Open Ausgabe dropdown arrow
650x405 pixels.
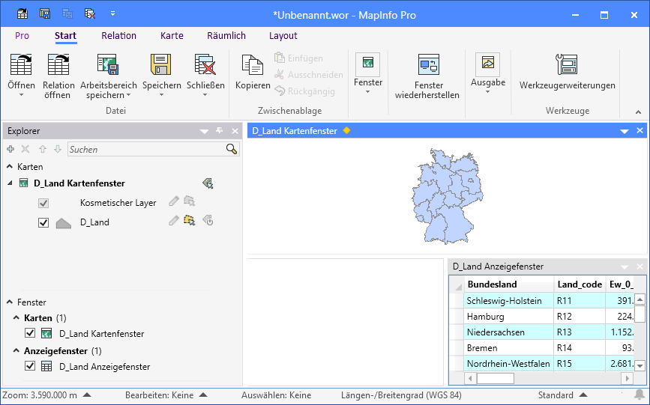487,92
